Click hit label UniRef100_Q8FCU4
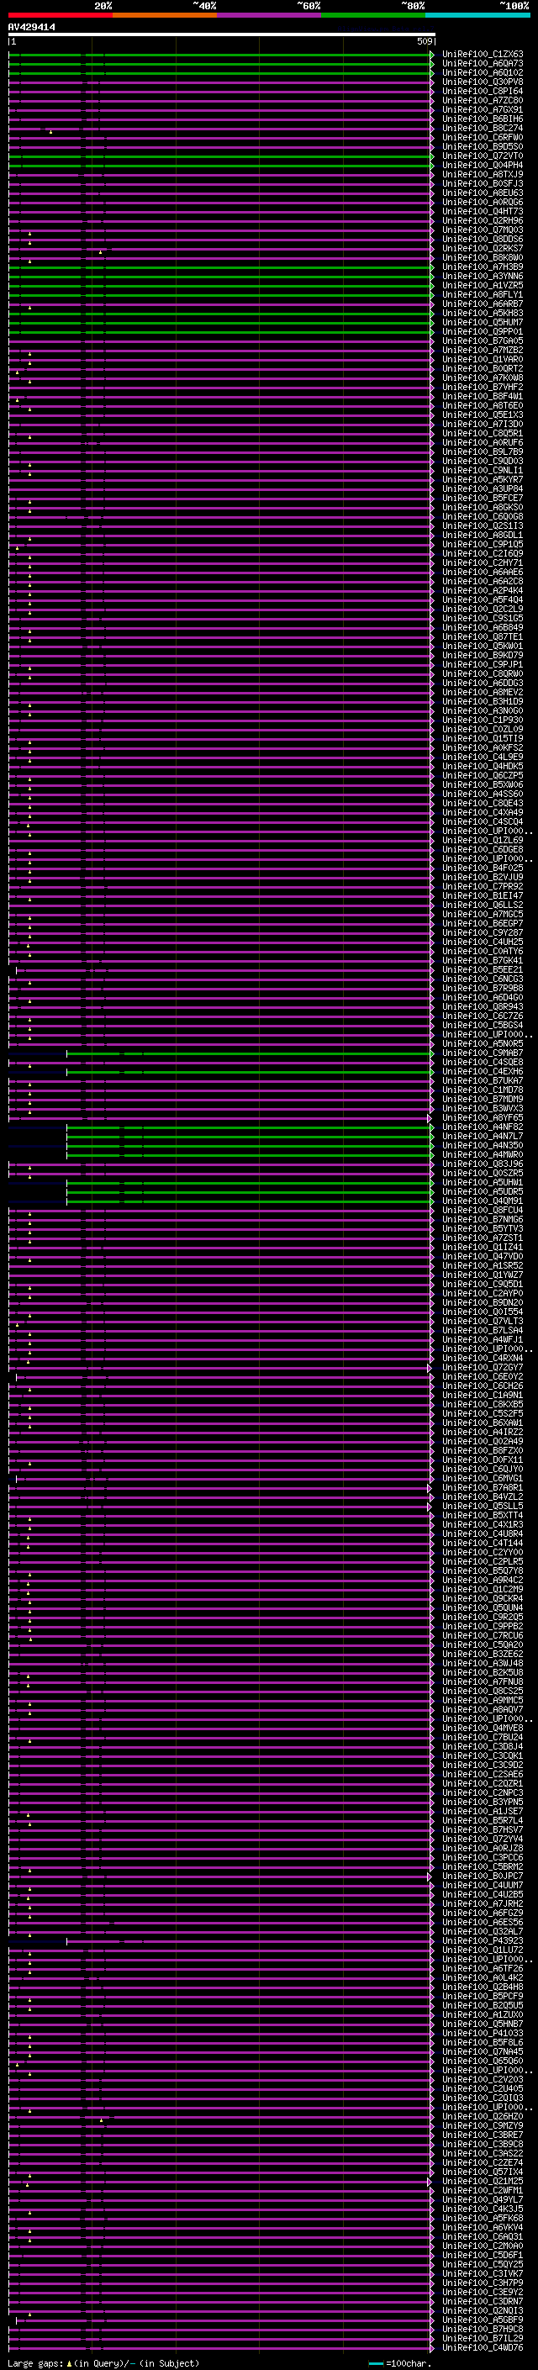Viewport: 538px width, 2370px height. pos(483,1210)
